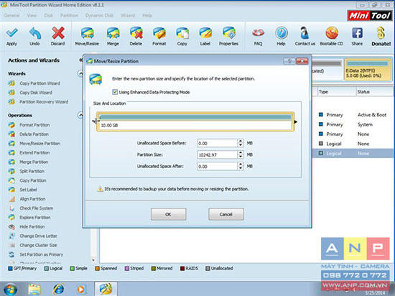Choose Split Partition in Operations list
Screen dimensions: 395x296
point(32,171)
